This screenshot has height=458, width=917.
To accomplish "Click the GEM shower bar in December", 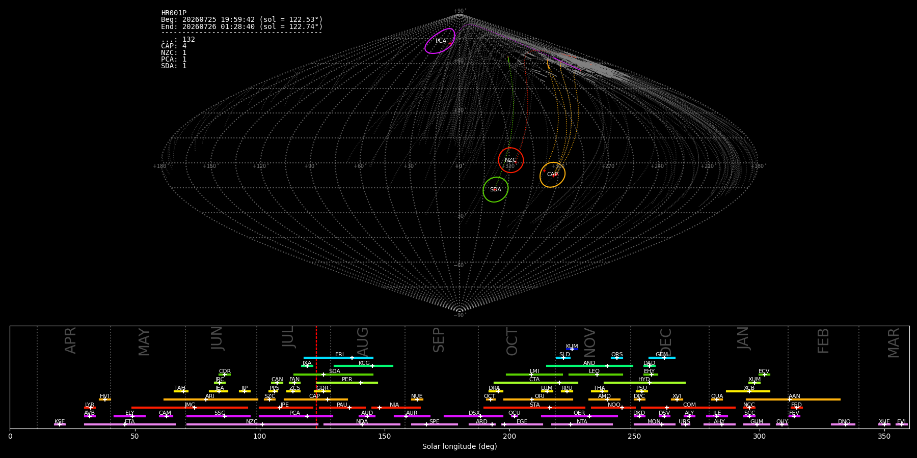I will tap(662, 358).
